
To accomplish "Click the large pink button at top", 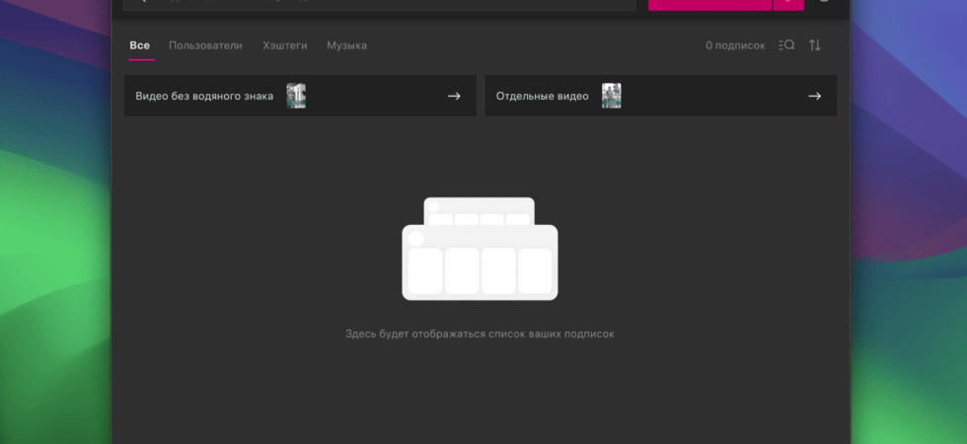I will [709, 4].
